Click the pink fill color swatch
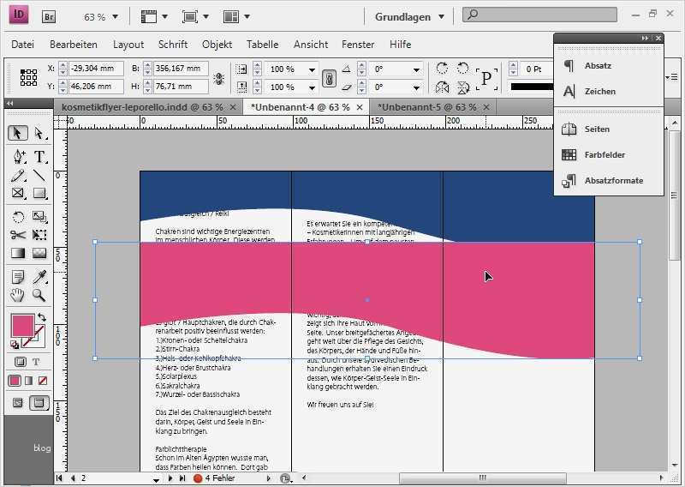This screenshot has width=685, height=487. 22,326
